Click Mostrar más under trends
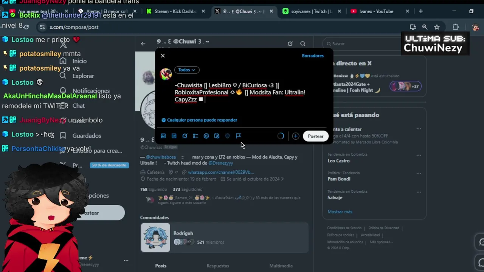Screen dimensions: 484x272 340,212
